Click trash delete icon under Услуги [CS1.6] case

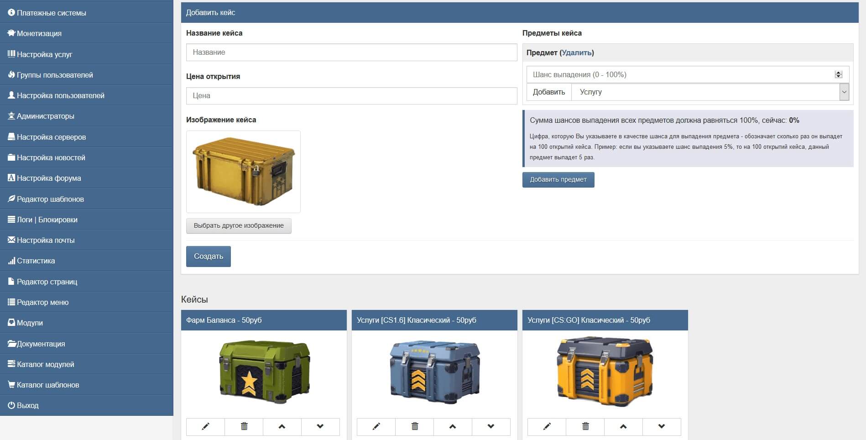tap(414, 426)
